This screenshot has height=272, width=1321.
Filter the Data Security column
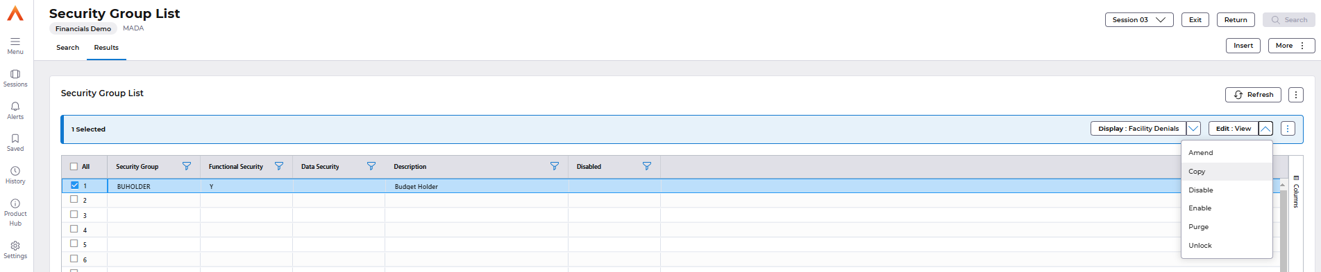tap(371, 166)
